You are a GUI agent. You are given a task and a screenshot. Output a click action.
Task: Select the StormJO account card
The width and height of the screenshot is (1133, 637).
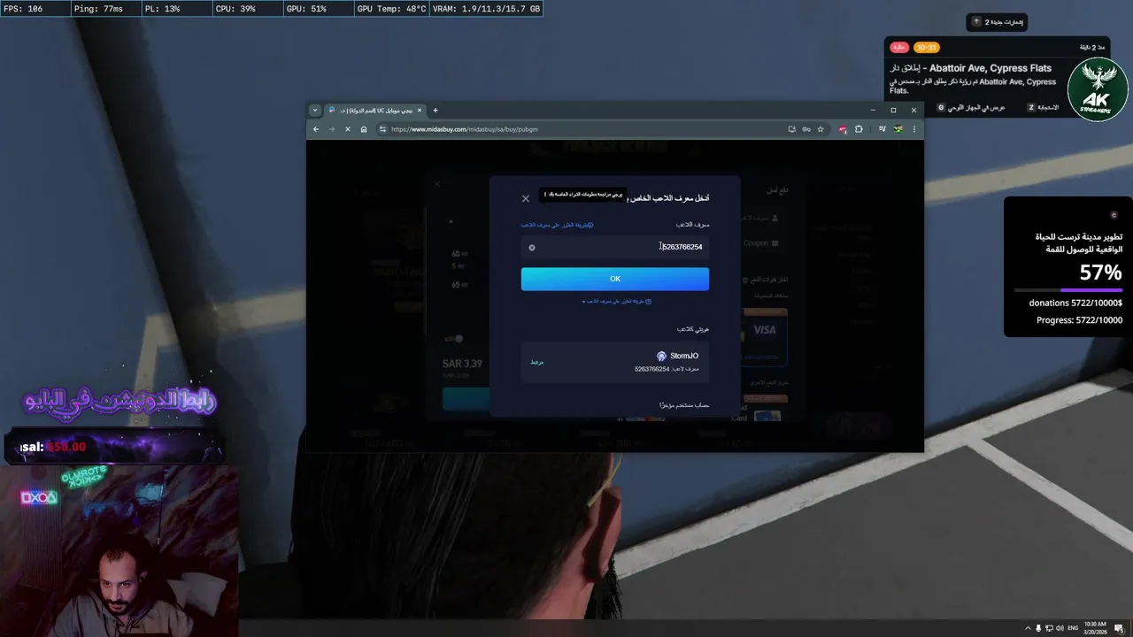[615, 362]
